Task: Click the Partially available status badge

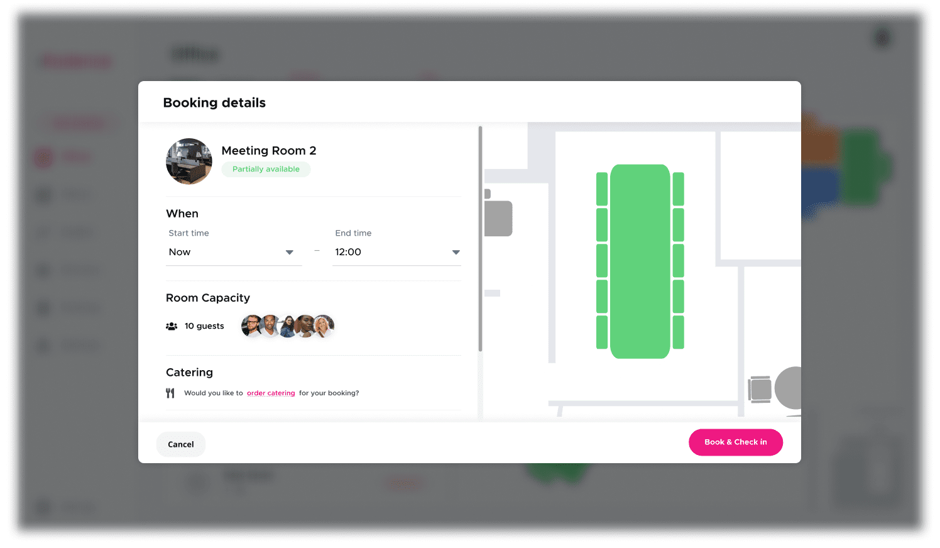Action: coord(266,169)
